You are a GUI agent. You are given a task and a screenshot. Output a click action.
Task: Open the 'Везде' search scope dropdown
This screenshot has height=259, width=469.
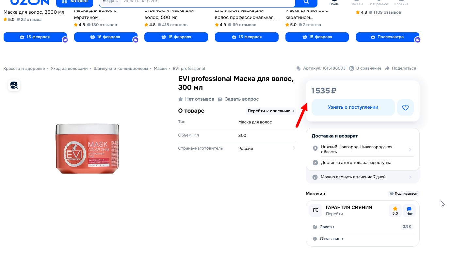(x=110, y=2)
